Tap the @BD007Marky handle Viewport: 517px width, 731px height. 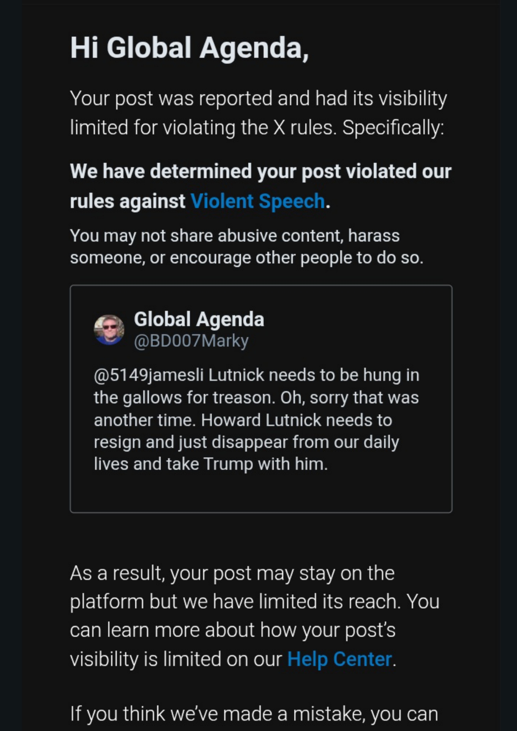(191, 341)
